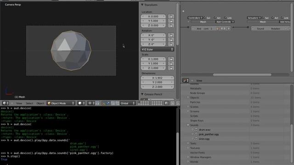Click the Python console vertical scrollbar

pos(177,148)
